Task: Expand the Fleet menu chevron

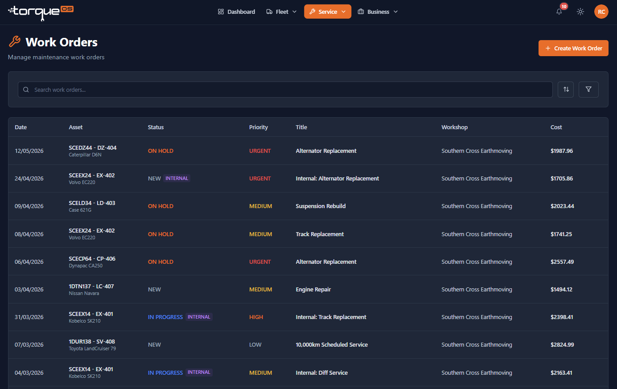Action: (294, 12)
